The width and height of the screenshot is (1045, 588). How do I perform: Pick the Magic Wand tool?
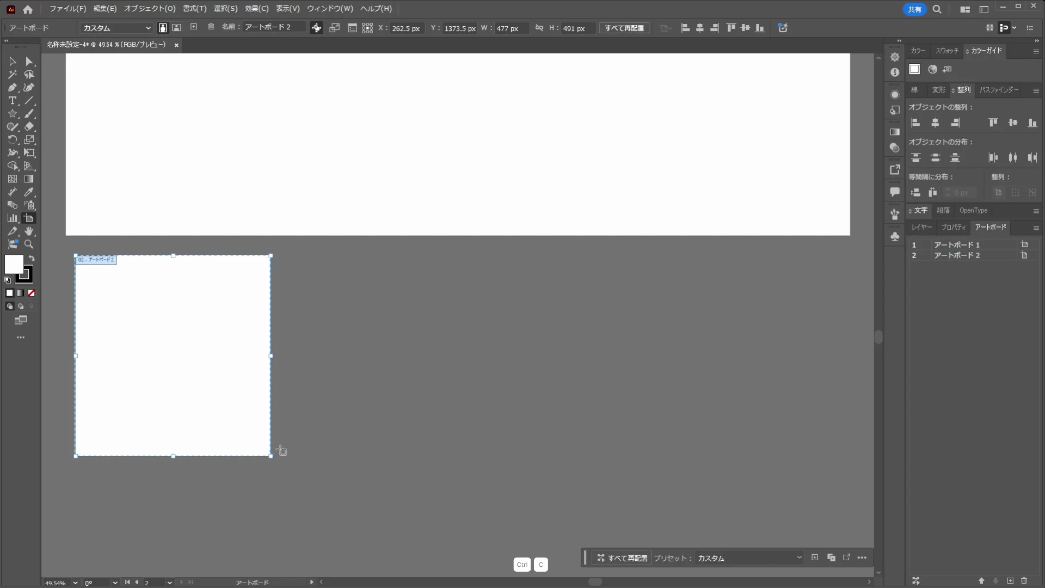(12, 75)
